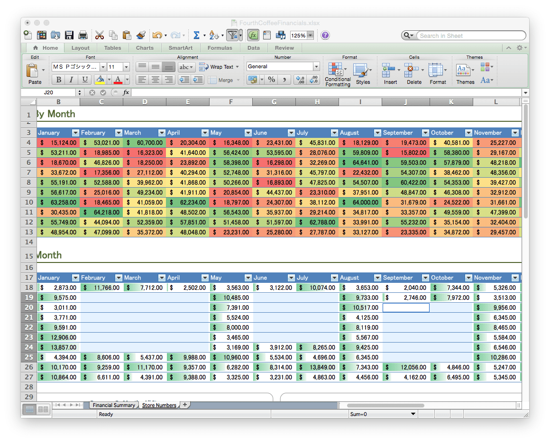The width and height of the screenshot is (550, 443).
Task: Click the Percent Style button
Action: pyautogui.click(x=271, y=80)
